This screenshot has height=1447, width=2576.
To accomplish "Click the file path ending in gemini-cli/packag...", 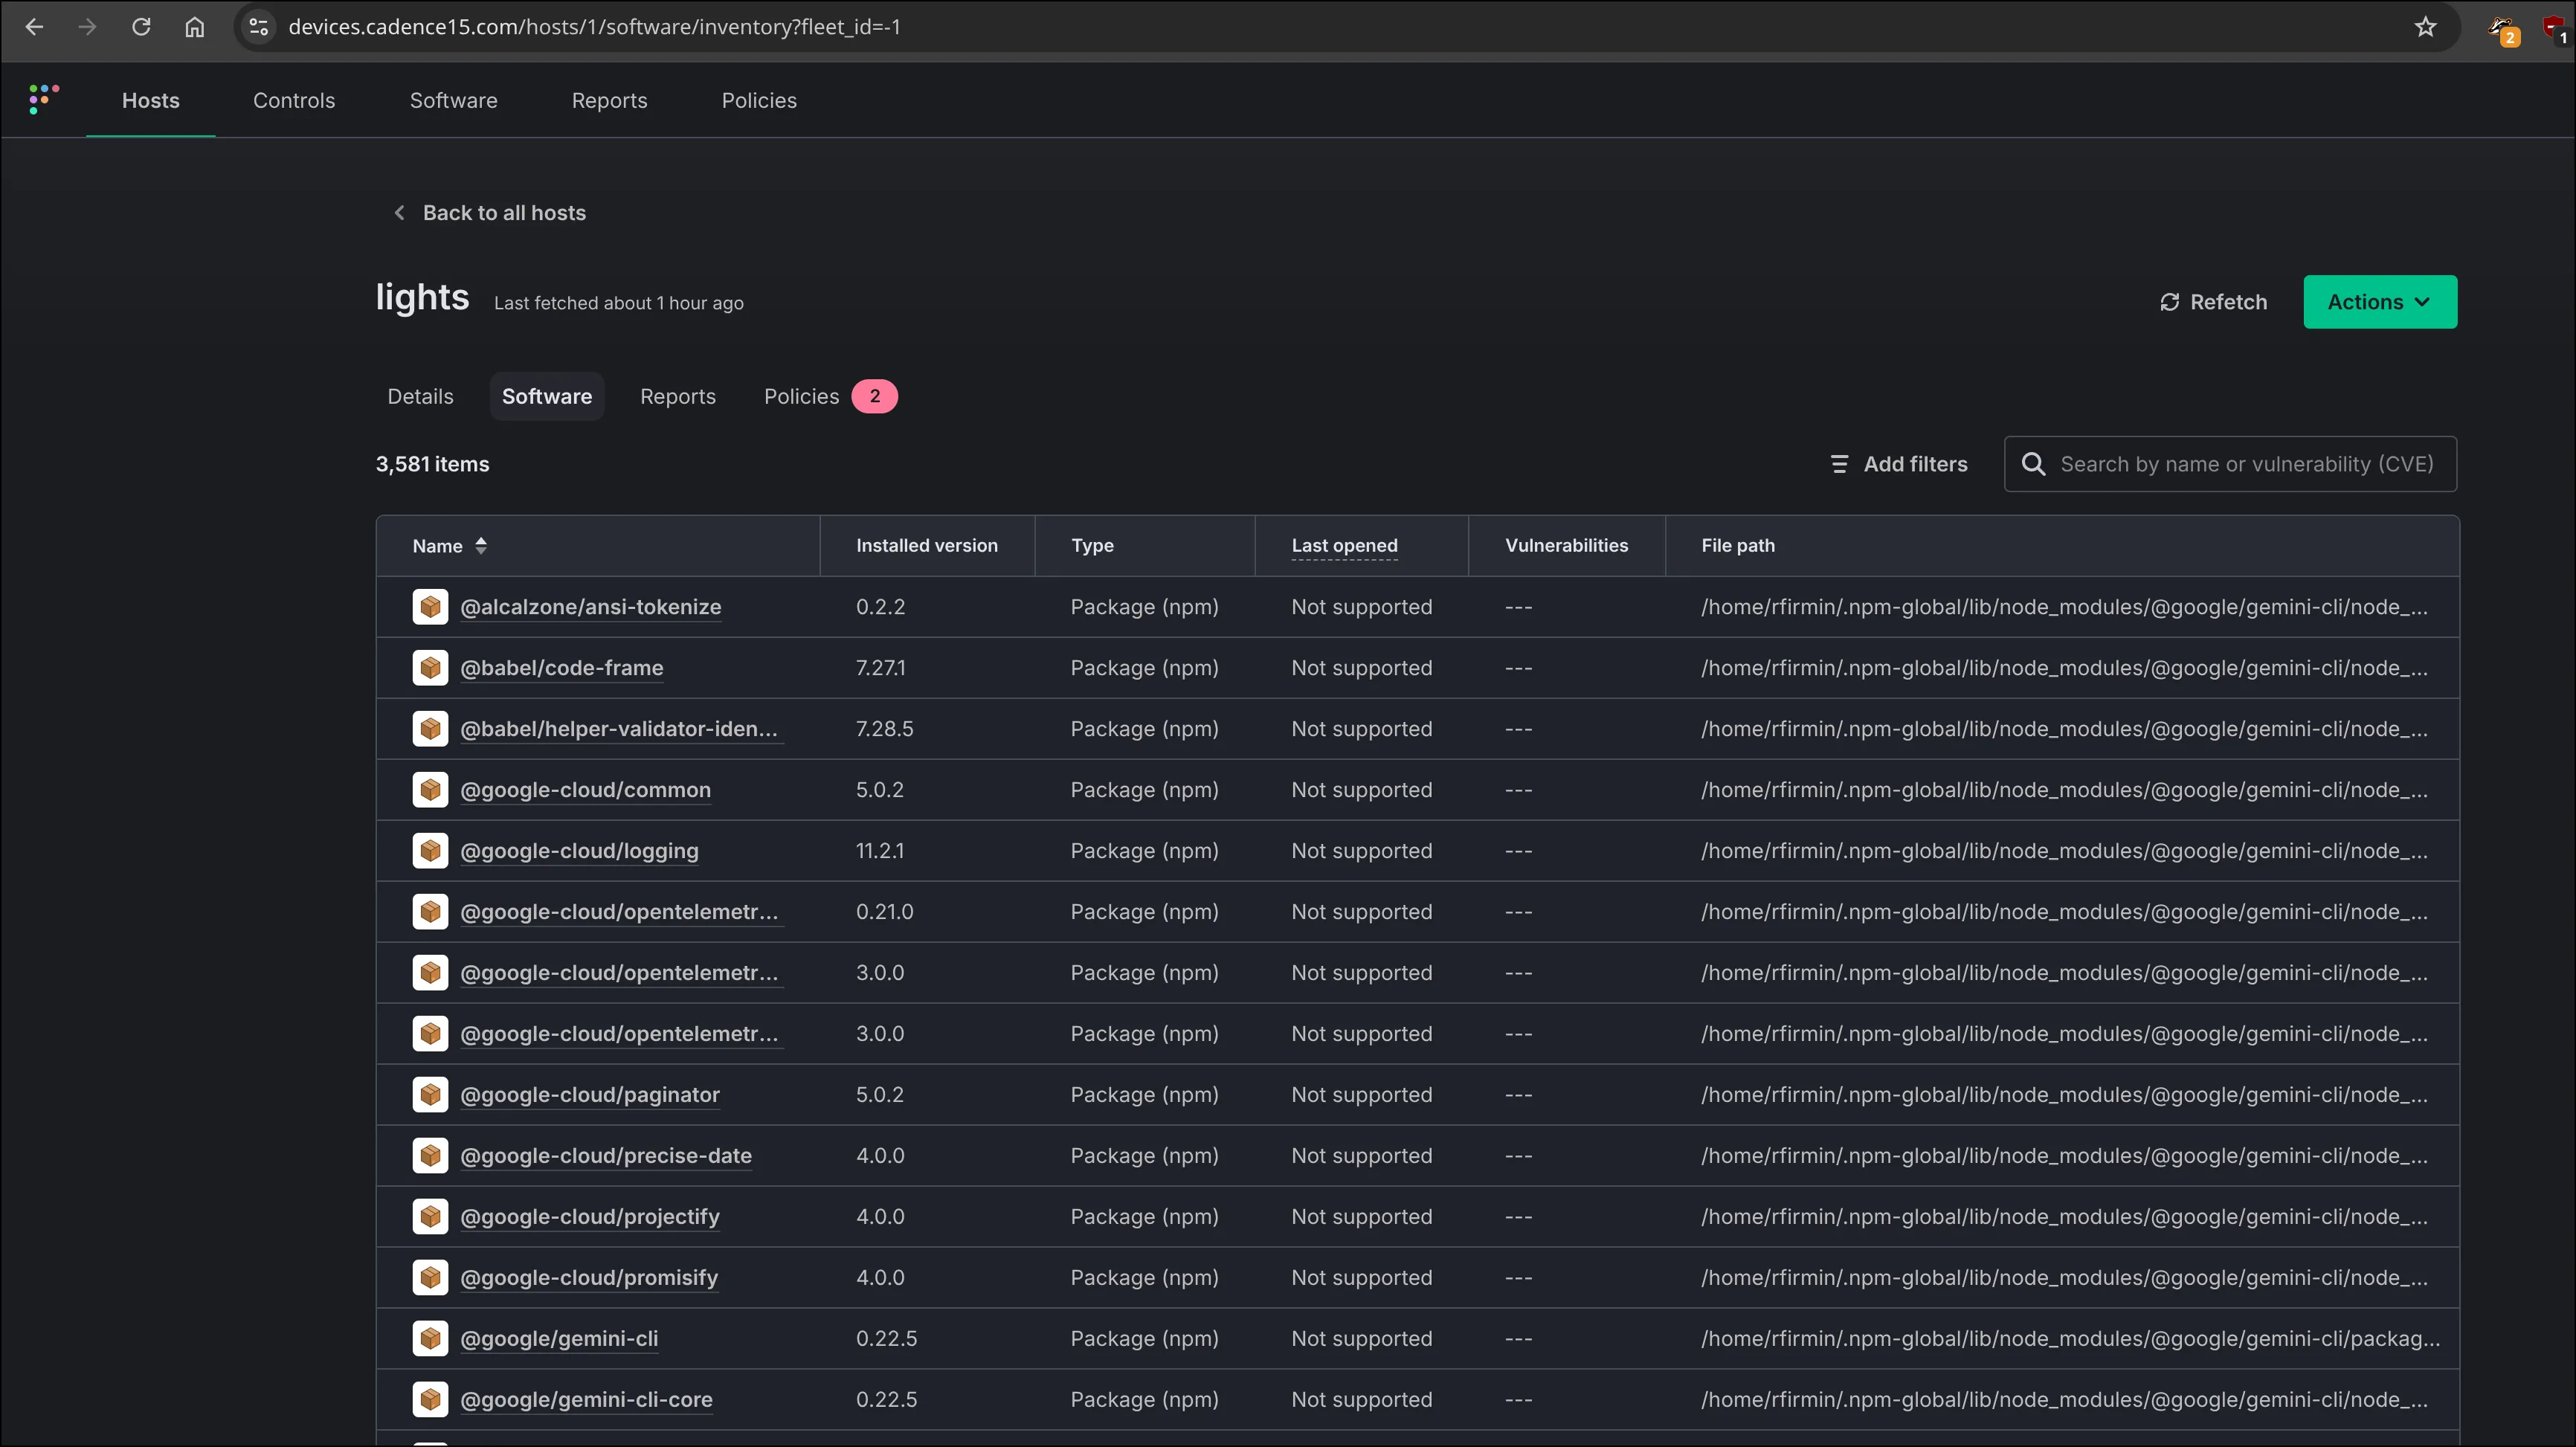I will pyautogui.click(x=2071, y=1339).
